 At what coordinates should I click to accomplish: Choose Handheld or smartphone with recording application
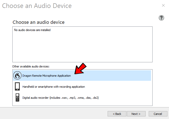[53, 87]
